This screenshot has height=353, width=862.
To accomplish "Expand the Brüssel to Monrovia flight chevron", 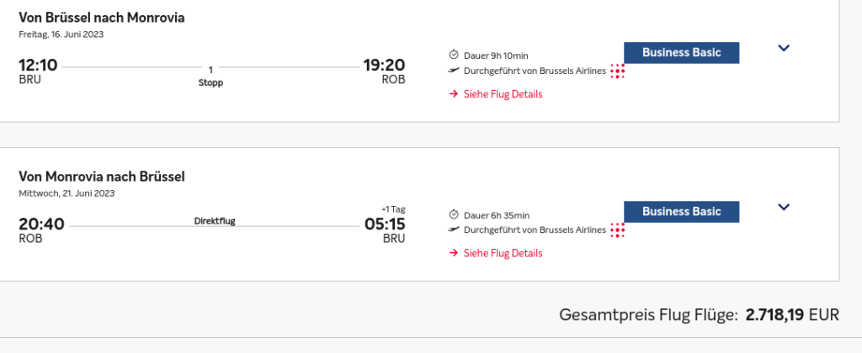I will click(x=784, y=48).
